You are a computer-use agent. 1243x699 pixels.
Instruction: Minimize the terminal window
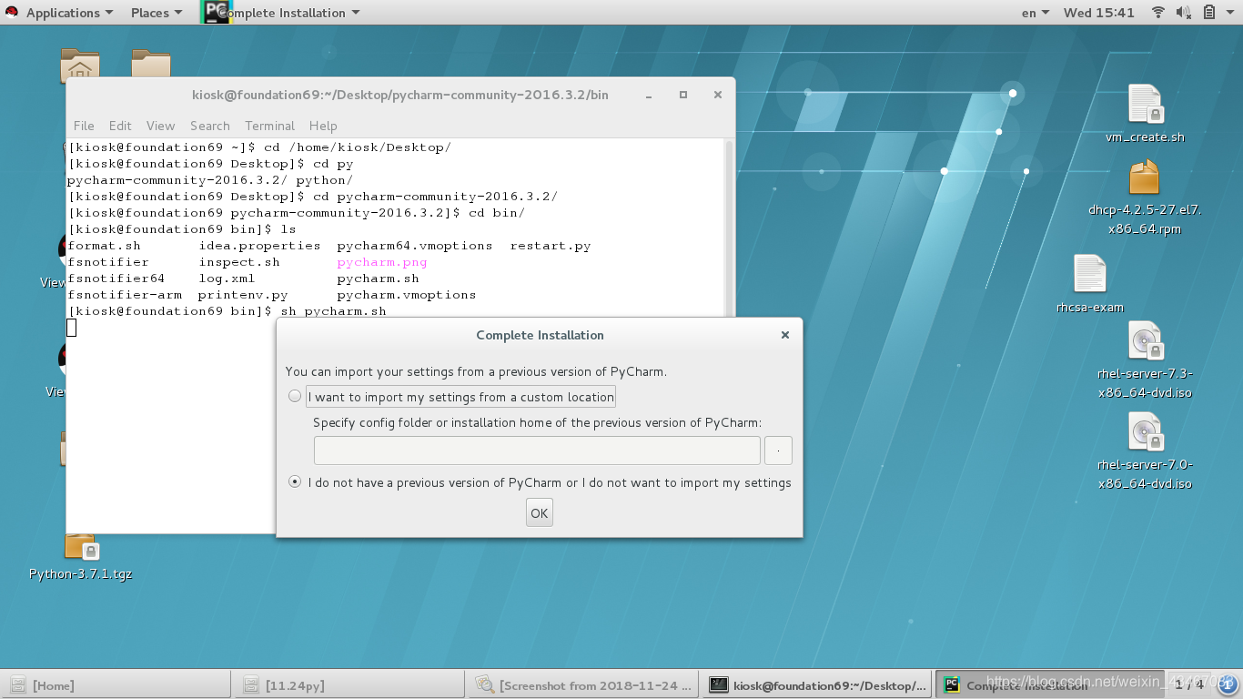(649, 95)
